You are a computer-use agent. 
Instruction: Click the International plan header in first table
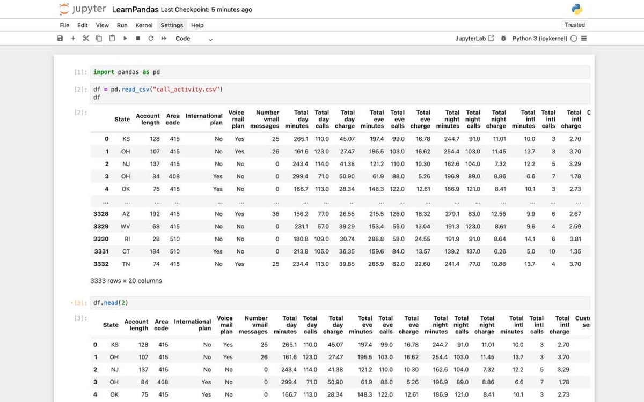204,119
